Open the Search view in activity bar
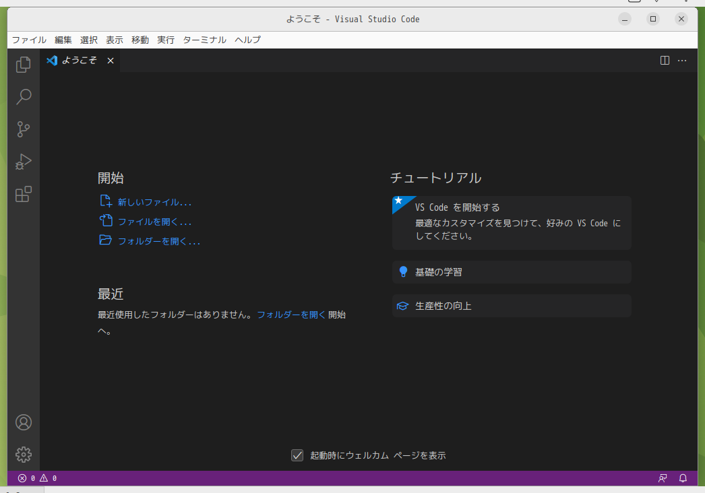Screen dimensions: 705x493 [24, 96]
